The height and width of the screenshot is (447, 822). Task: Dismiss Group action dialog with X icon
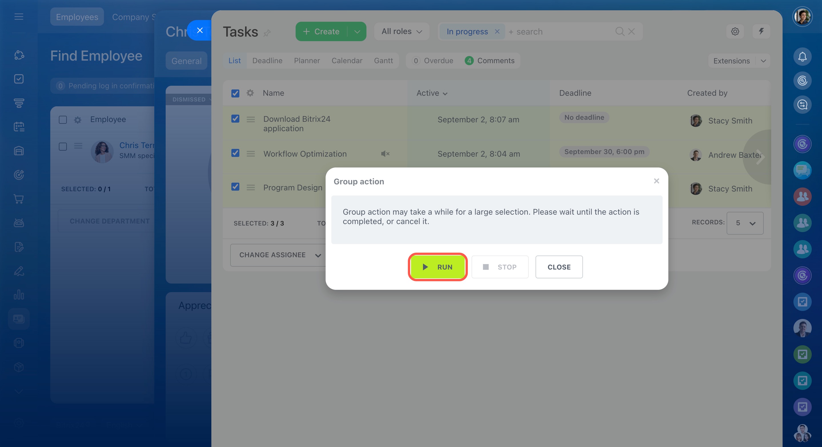(656, 181)
